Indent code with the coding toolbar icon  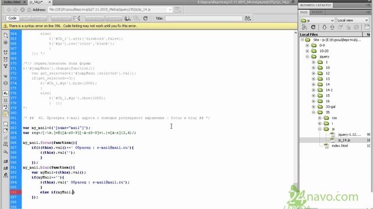(6, 161)
